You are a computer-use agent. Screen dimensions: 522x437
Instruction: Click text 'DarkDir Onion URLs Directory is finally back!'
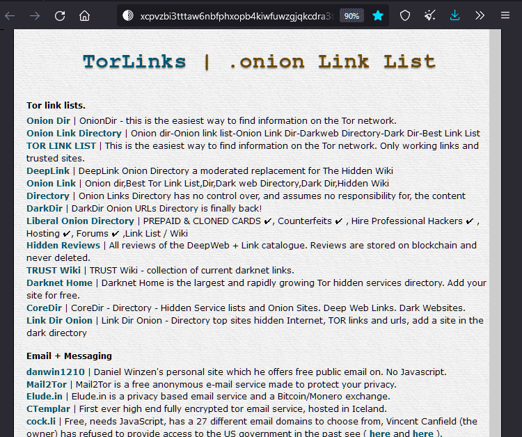167,209
